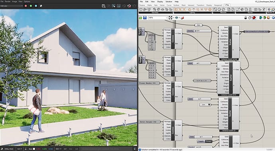Enable shaded preview with the red sphere icon
Image resolution: width=275 pixels, height=151 pixels.
tap(254, 17)
